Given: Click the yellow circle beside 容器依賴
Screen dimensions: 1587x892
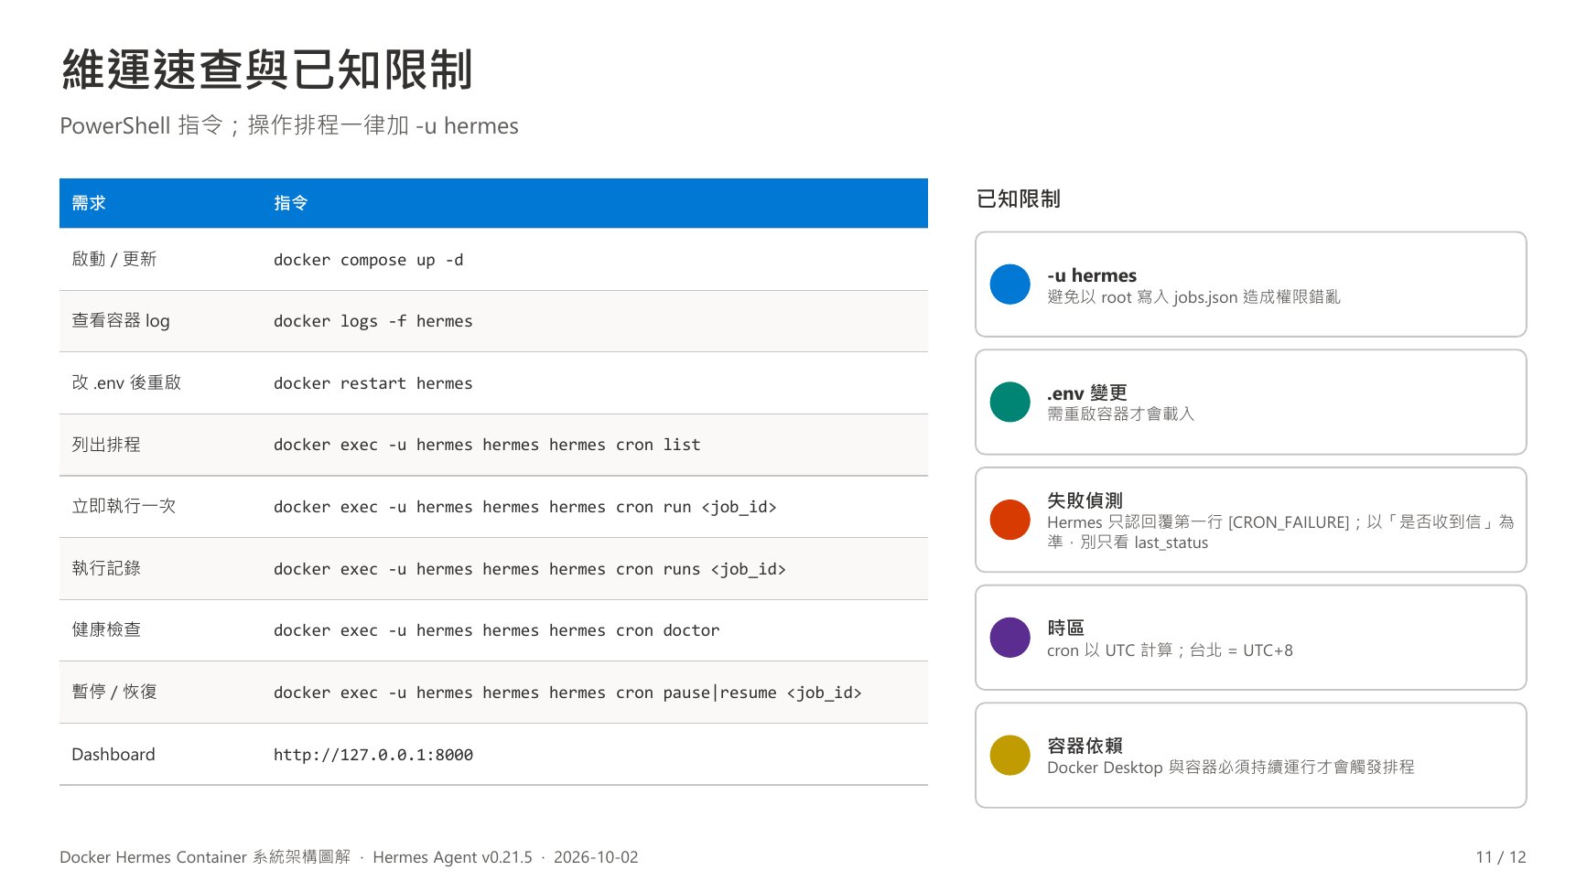Looking at the screenshot, I should (x=1010, y=756).
